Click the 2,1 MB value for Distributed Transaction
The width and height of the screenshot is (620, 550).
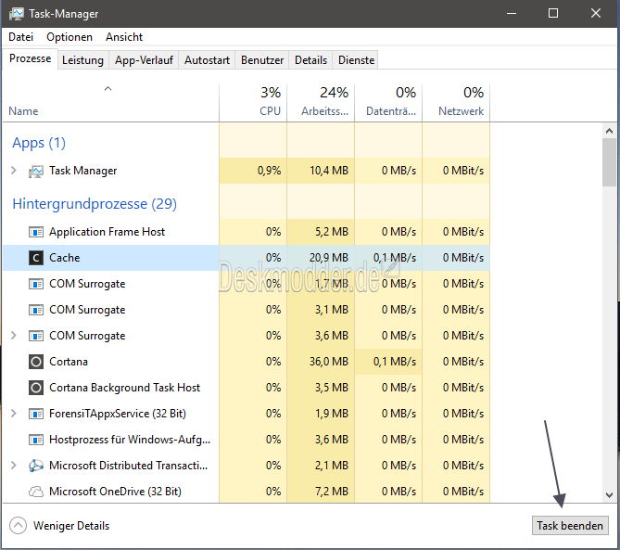coord(332,466)
